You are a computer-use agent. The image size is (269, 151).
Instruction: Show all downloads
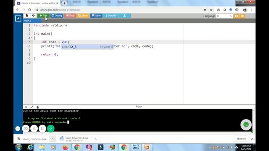pos(241,139)
